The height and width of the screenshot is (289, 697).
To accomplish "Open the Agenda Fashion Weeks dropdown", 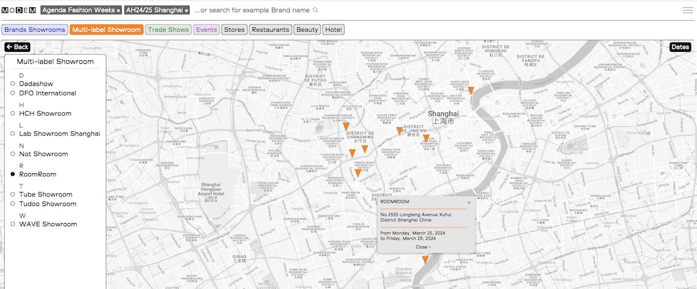I will (81, 10).
